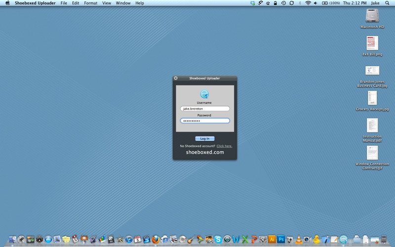Click the sync arrows menu bar icon
This screenshot has width=395, height=247.
coord(292,3)
